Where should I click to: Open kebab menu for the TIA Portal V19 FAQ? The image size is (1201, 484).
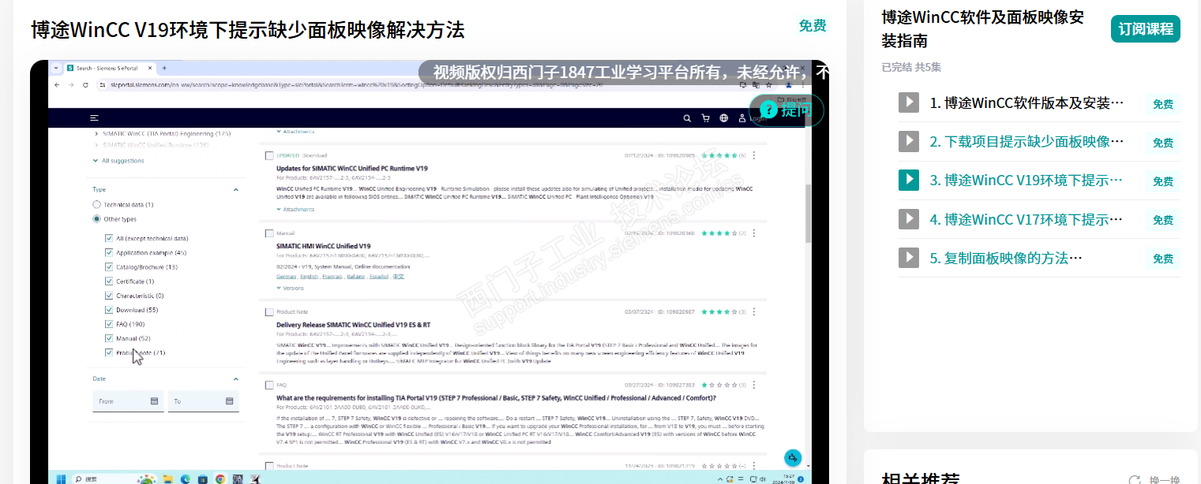click(x=754, y=385)
